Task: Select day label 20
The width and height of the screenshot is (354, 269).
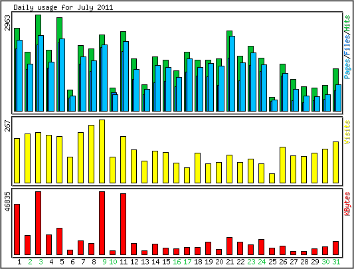Action: pyautogui.click(x=219, y=262)
